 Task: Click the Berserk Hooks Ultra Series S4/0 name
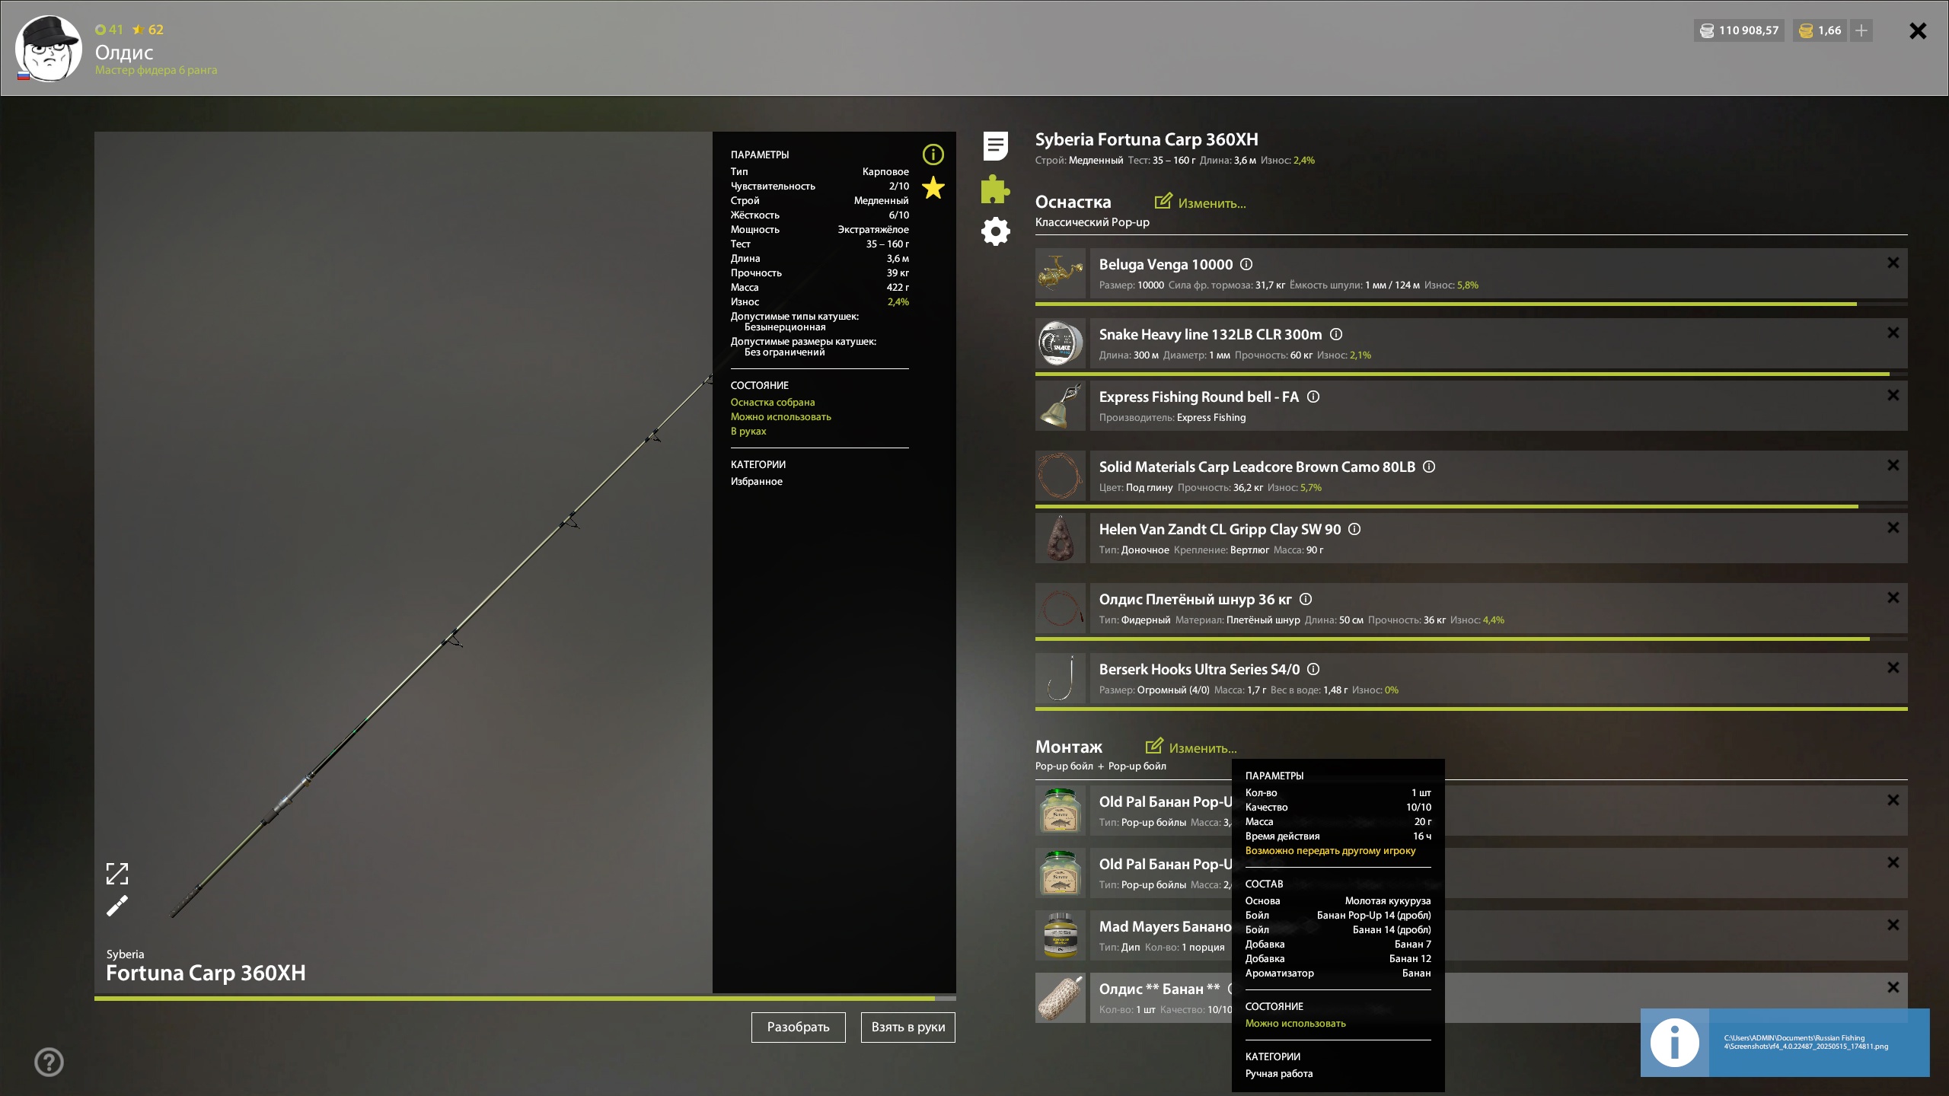pos(1199,669)
